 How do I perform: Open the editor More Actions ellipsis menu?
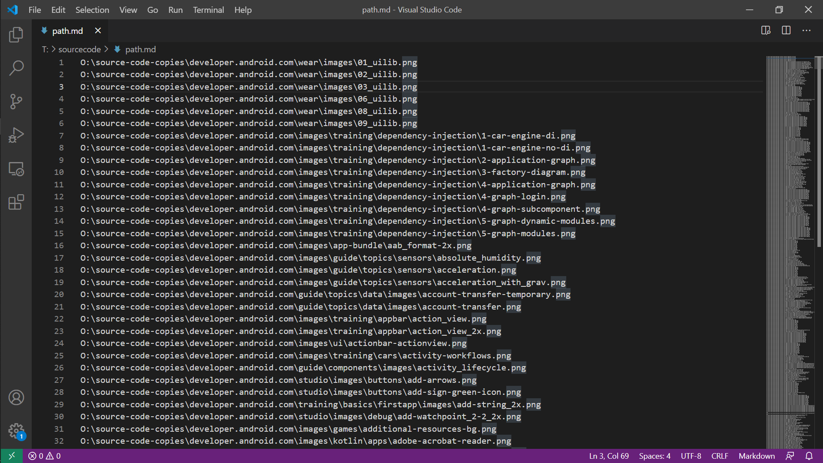click(806, 30)
